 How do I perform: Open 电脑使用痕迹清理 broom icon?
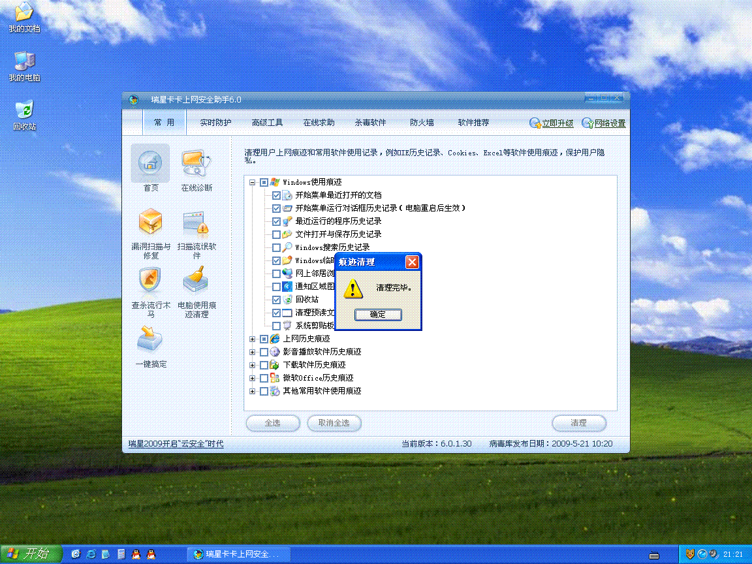click(x=196, y=279)
